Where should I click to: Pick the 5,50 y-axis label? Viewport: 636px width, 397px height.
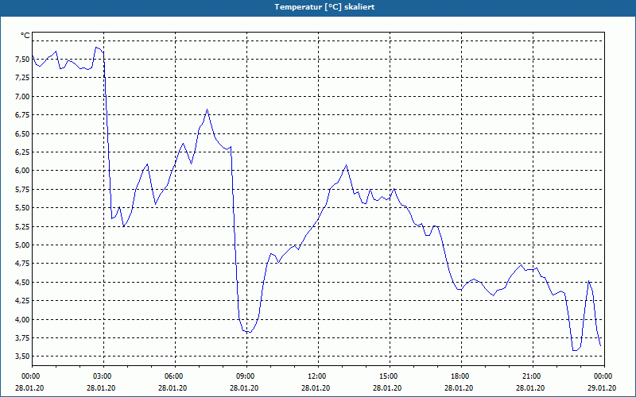pyautogui.click(x=22, y=208)
